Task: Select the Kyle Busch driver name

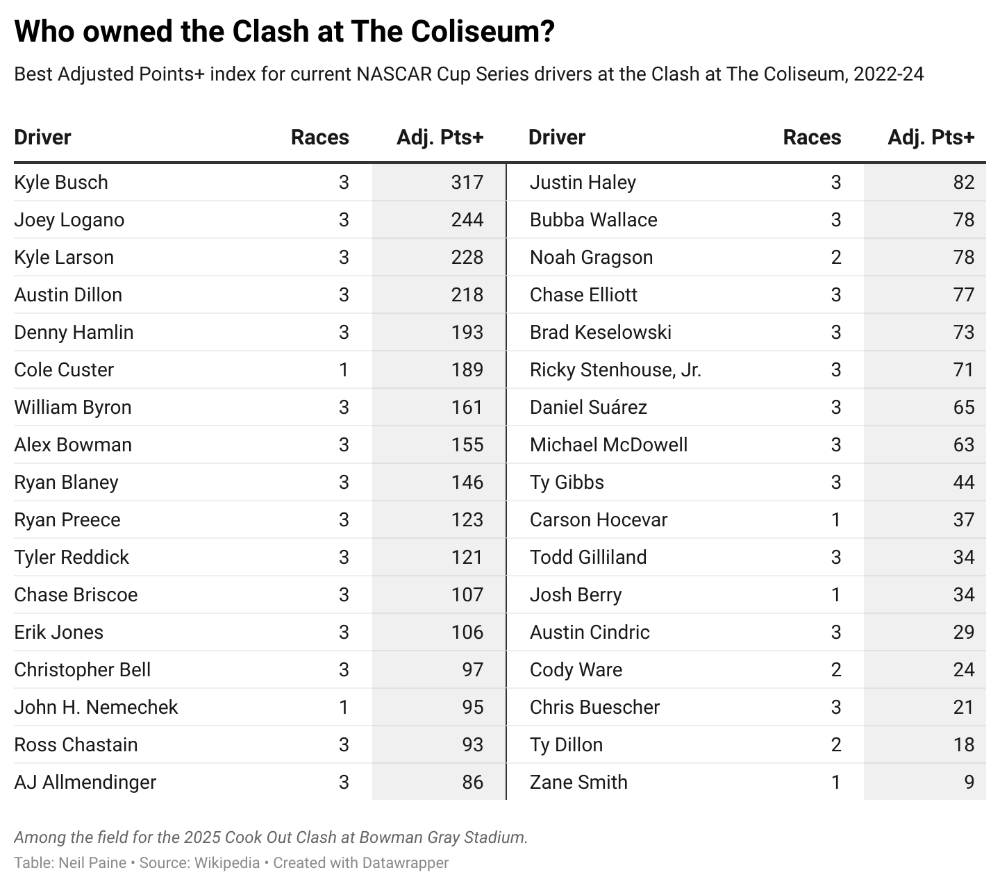Action: pyautogui.click(x=61, y=183)
